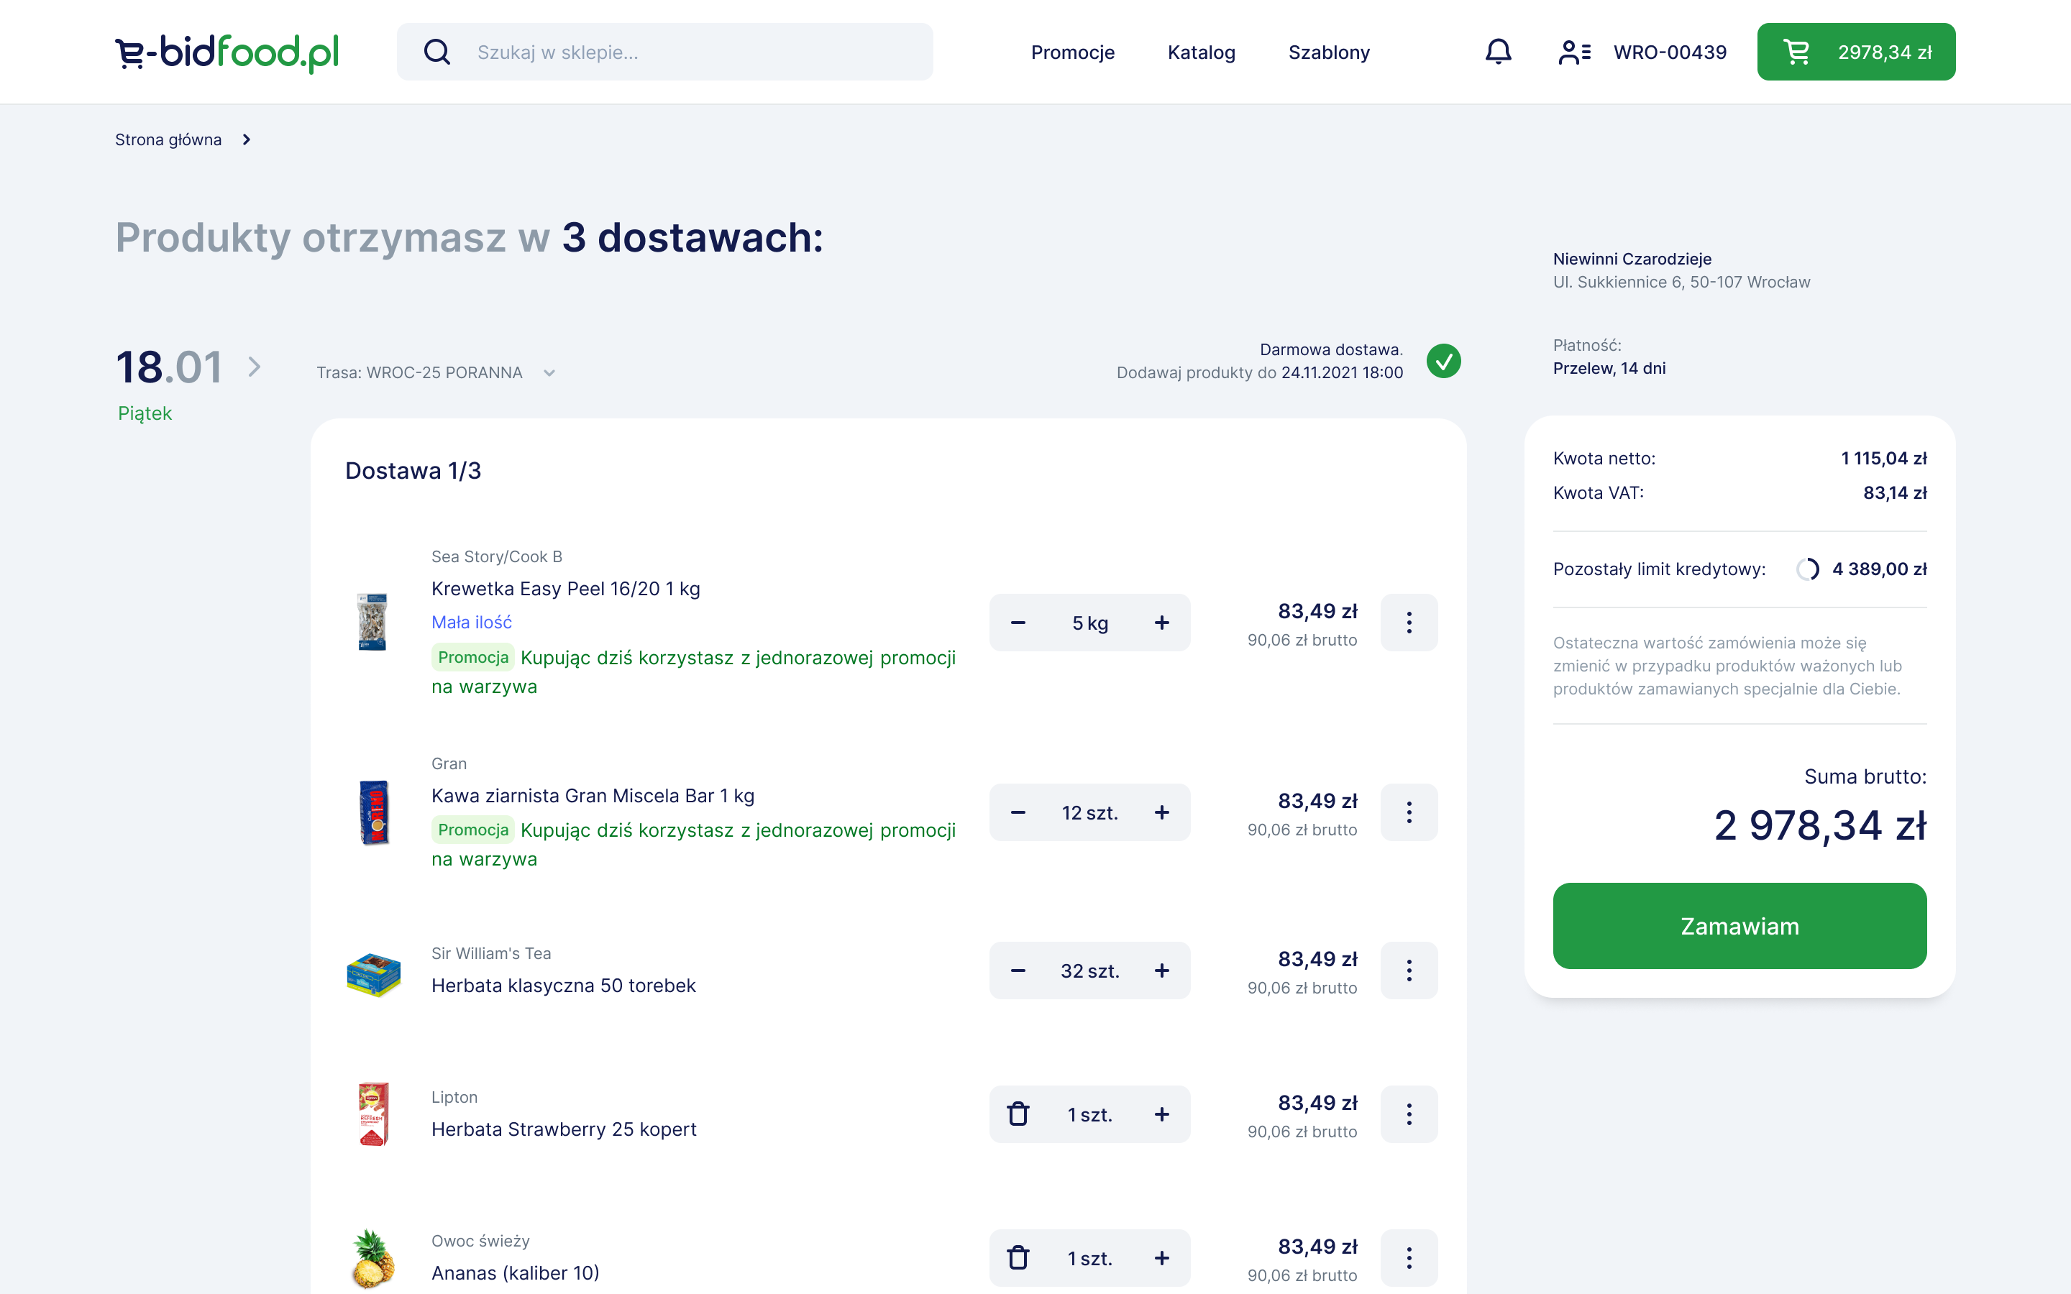
Task: Click the Ananas pineapple thumbnail
Action: click(x=372, y=1259)
